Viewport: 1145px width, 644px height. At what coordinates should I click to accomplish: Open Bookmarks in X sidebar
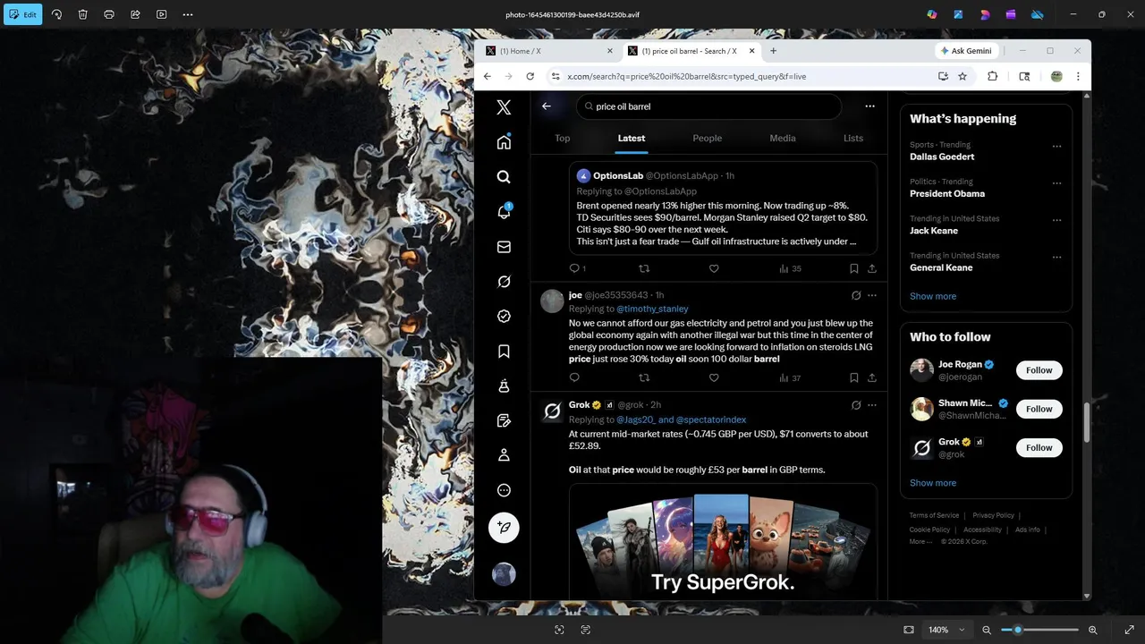[504, 352]
